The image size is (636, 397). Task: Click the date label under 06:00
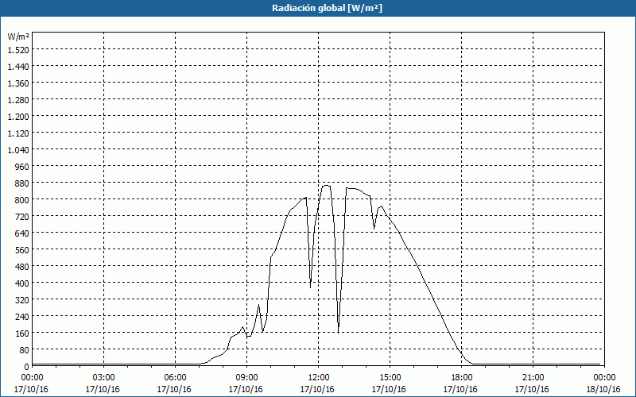click(174, 389)
